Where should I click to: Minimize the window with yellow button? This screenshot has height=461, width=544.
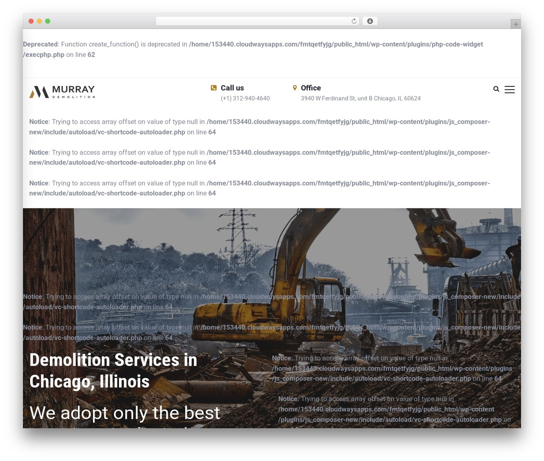click(x=40, y=21)
